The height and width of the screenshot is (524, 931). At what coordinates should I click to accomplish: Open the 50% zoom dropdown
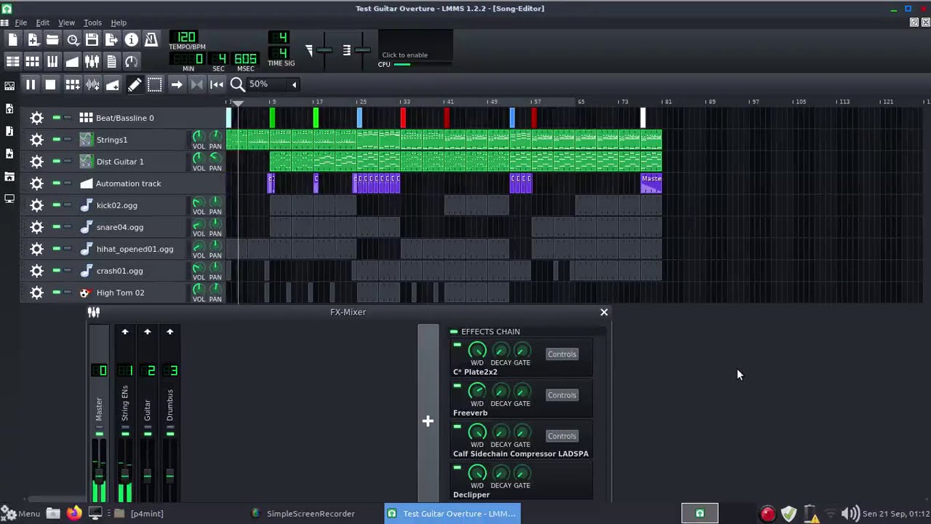[x=273, y=84]
